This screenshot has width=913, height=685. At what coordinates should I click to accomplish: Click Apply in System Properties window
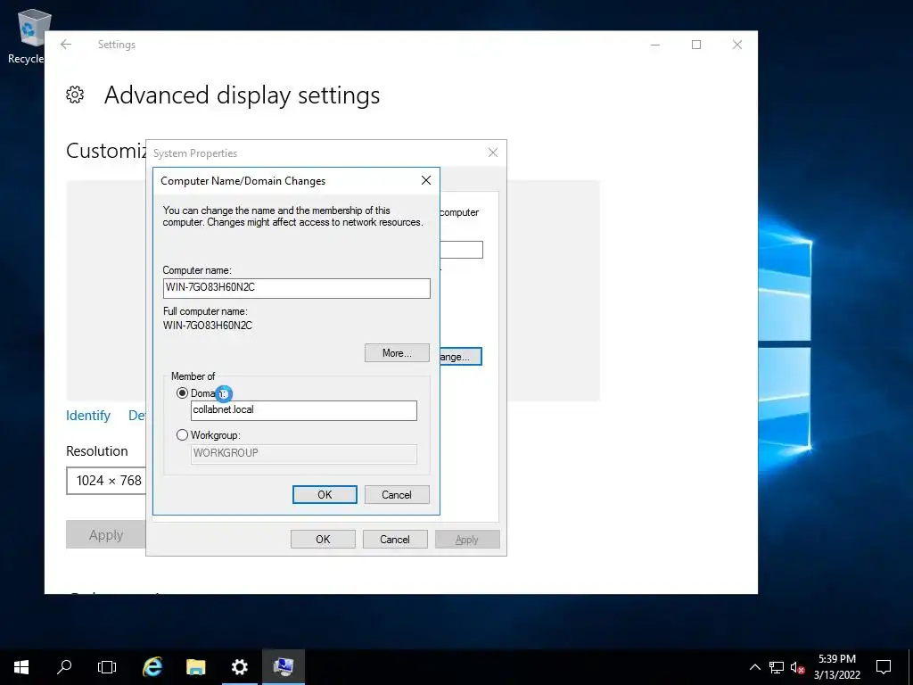click(x=467, y=540)
